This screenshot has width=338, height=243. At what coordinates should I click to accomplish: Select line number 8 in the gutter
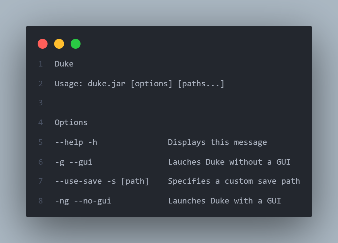[41, 201]
